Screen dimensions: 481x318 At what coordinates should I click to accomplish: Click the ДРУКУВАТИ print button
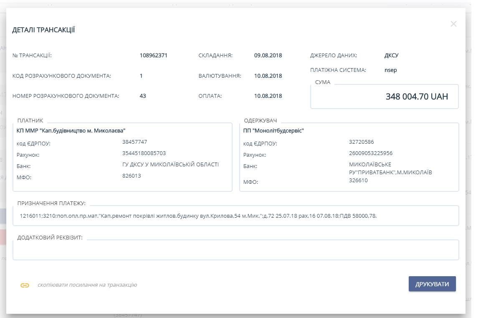(432, 284)
